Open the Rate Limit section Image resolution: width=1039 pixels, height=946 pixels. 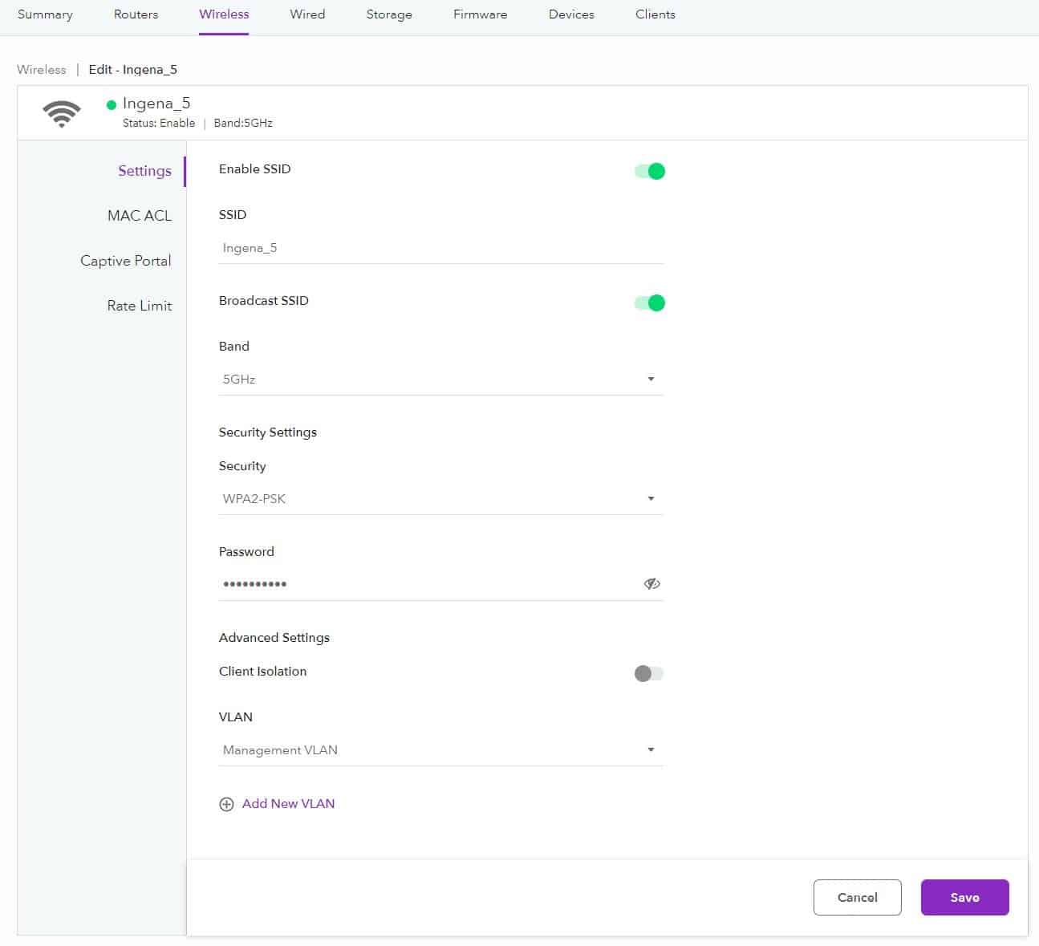140,306
